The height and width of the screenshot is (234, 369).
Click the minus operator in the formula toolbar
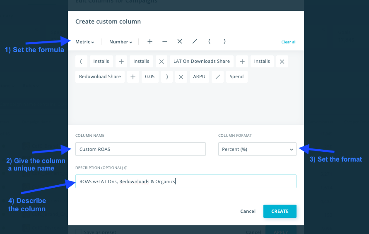tap(165, 42)
